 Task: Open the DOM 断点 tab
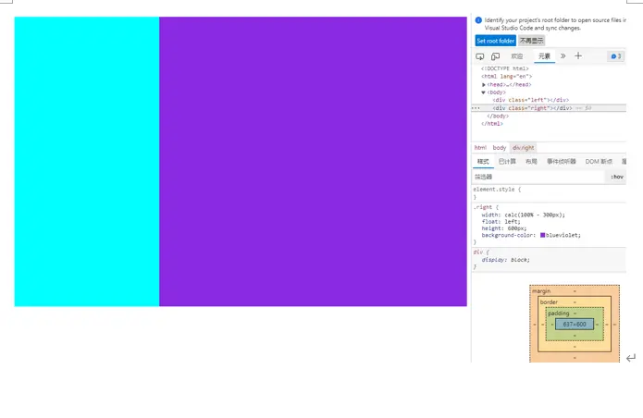pos(599,162)
